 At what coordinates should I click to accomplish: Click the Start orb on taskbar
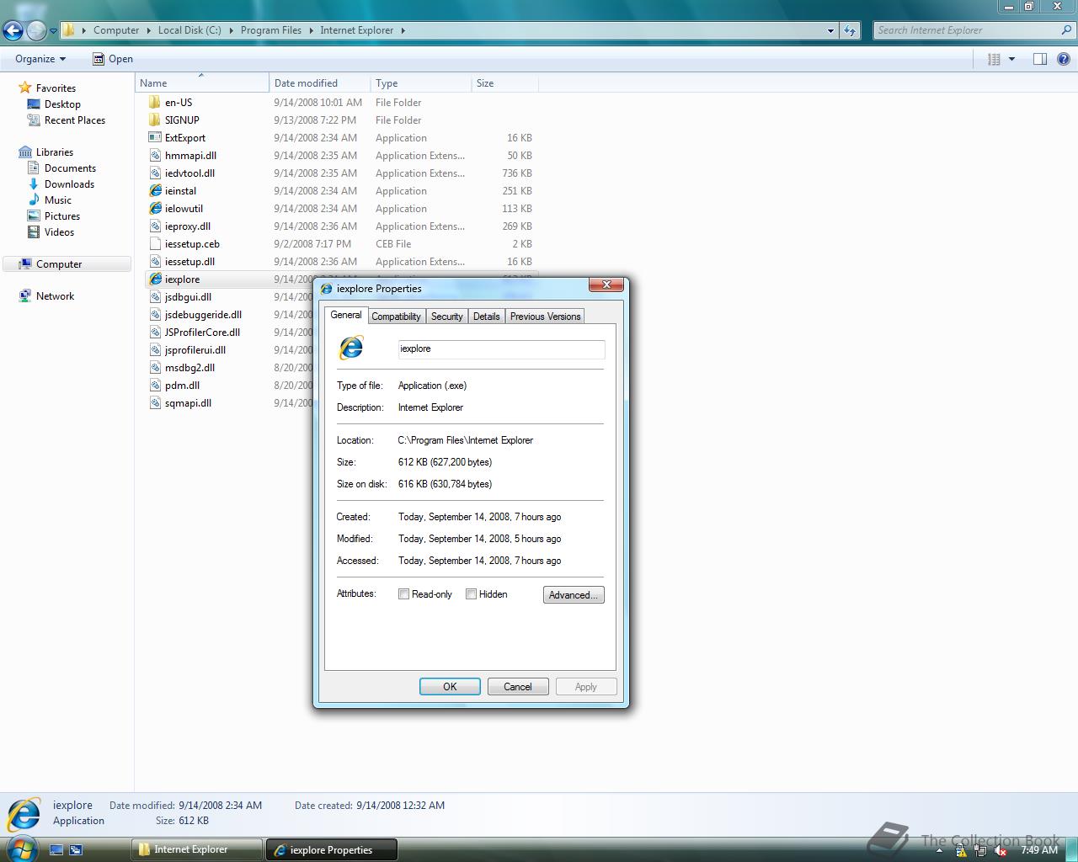(x=21, y=849)
